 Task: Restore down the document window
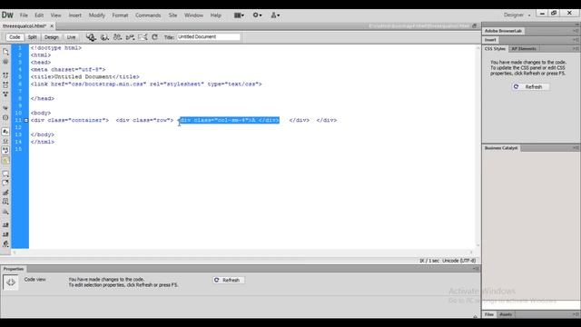(x=474, y=26)
